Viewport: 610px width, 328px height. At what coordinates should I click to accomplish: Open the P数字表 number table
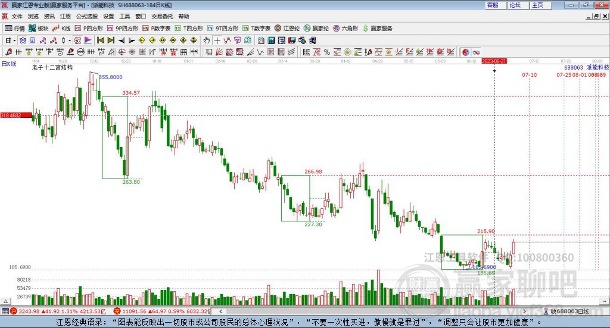click(157, 29)
